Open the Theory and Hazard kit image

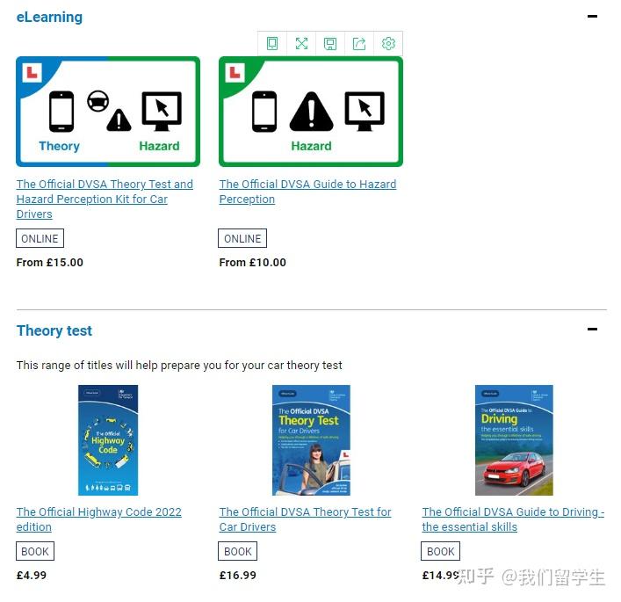click(x=108, y=112)
